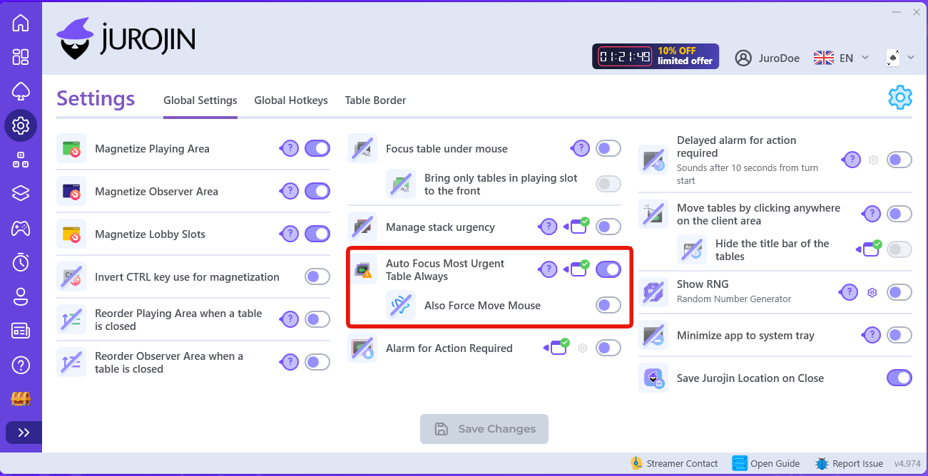Disable Save Jurojin Location on Close
Screen dimensions: 928x476
point(899,378)
